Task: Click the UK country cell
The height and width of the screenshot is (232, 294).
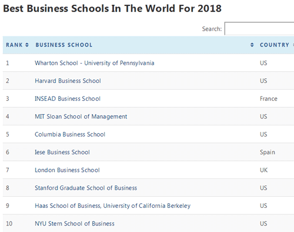Action: [263, 170]
